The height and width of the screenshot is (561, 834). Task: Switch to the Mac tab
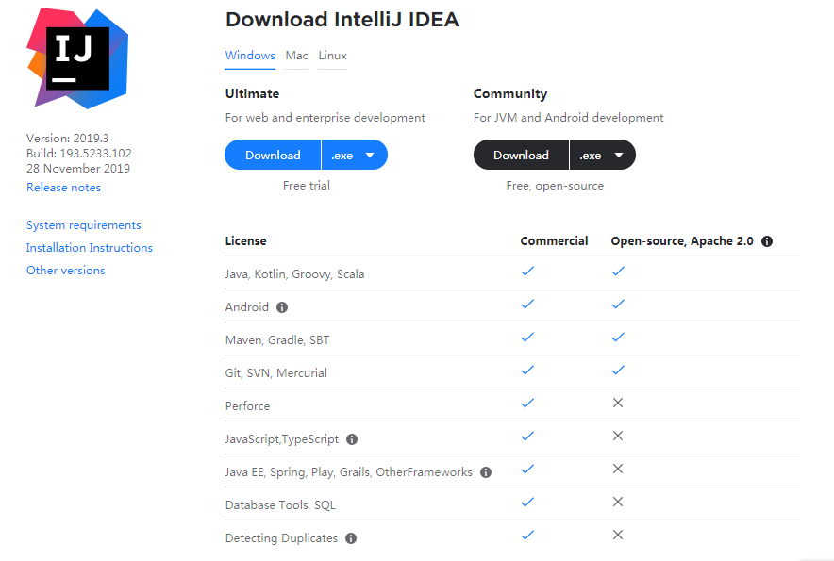tap(296, 56)
